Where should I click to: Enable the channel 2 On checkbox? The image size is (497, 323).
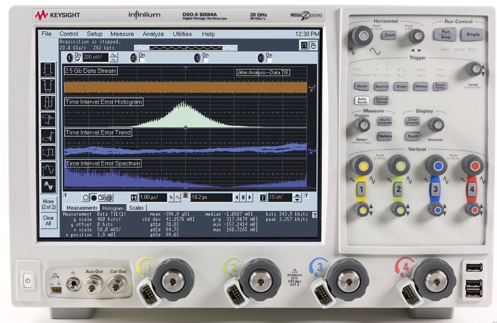(x=142, y=60)
